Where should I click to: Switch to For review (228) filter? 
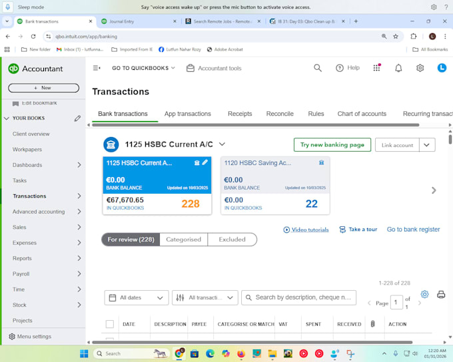click(131, 240)
